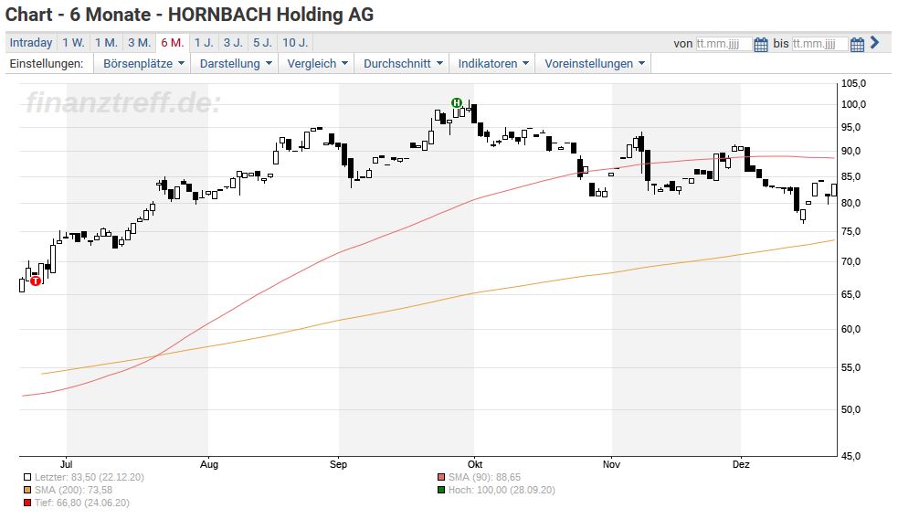Screen dimensions: 898x519
Task: Click 'Hoch: 100,00 (28.09.20)' legend text
Action: click(x=502, y=490)
